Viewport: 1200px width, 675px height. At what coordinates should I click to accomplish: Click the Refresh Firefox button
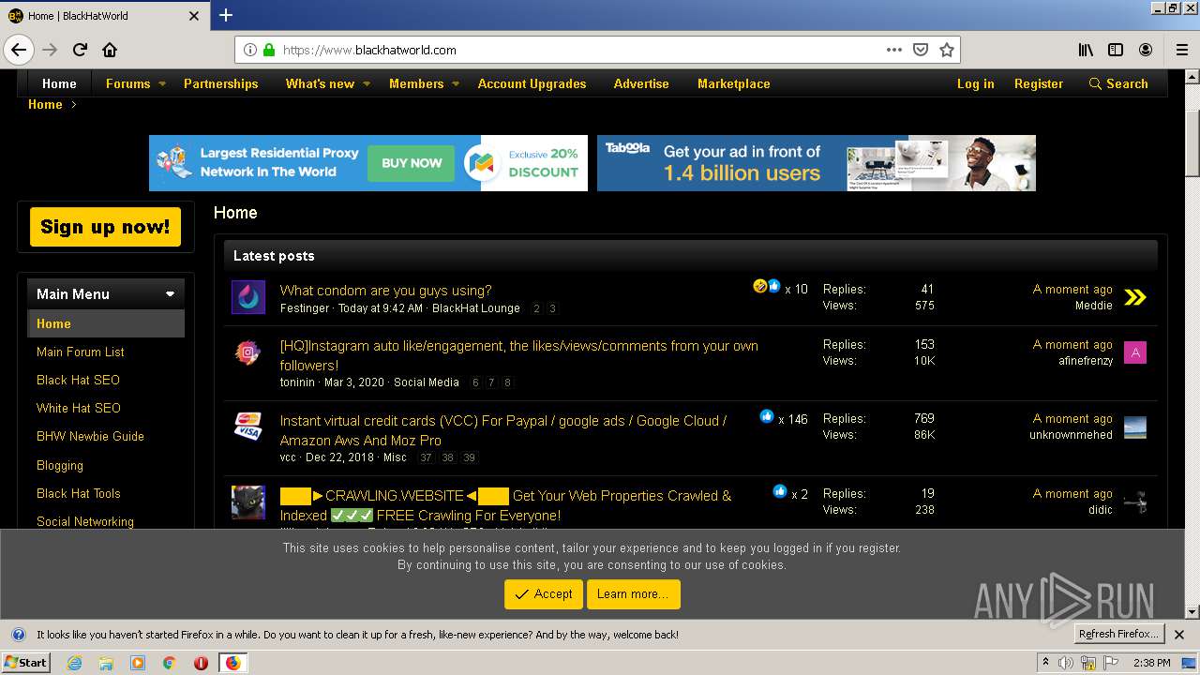pos(1117,634)
